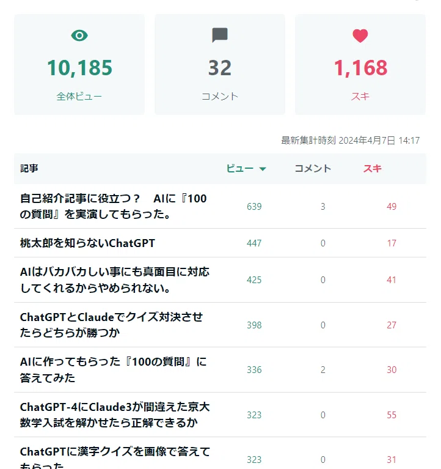Click the 639 view count value

point(254,207)
